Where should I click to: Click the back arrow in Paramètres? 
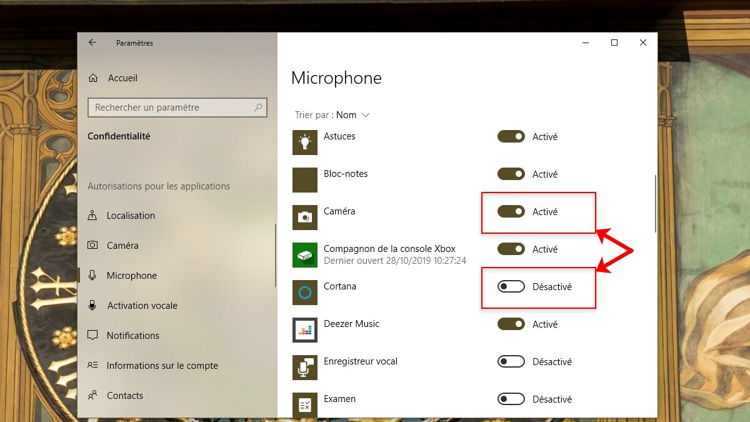pos(92,43)
